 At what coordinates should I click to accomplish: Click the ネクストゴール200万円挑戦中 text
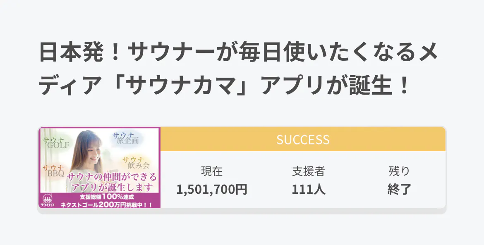coord(106,204)
